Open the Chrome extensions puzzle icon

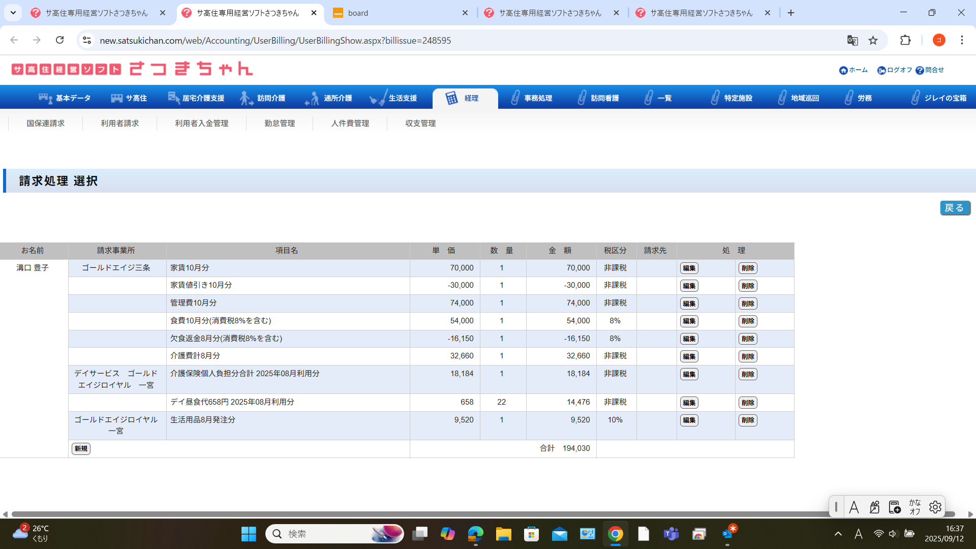click(905, 40)
